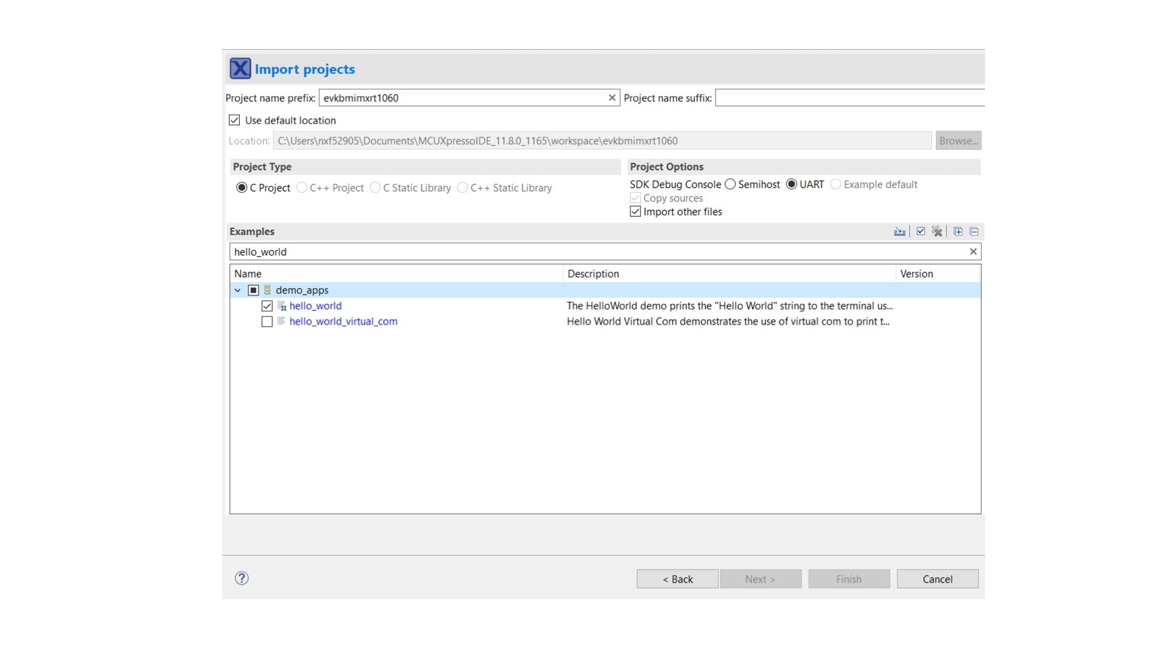The width and height of the screenshot is (1175, 661).
Task: Collapse the demo_apps tree node
Action: tap(237, 290)
